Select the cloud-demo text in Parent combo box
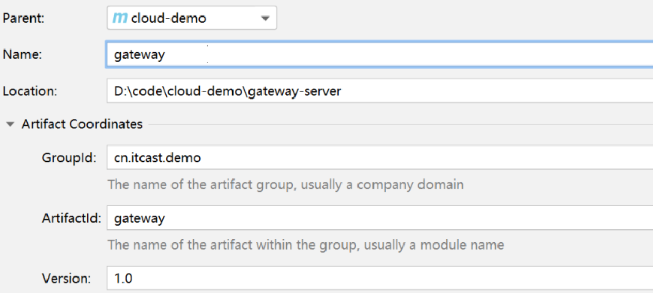This screenshot has width=653, height=293. pos(168,19)
